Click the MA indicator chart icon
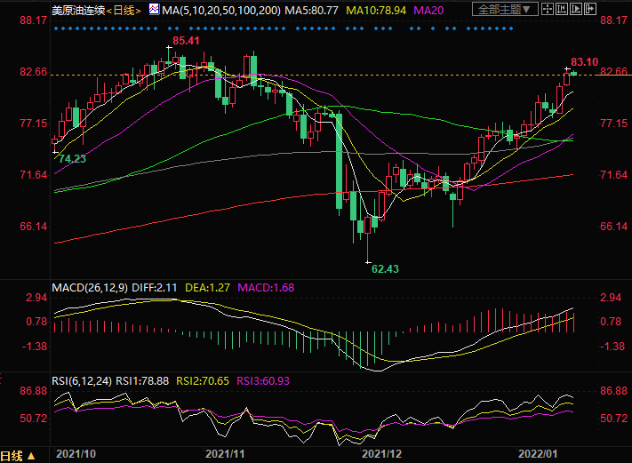The height and width of the screenshot is (463, 632). [x=153, y=10]
